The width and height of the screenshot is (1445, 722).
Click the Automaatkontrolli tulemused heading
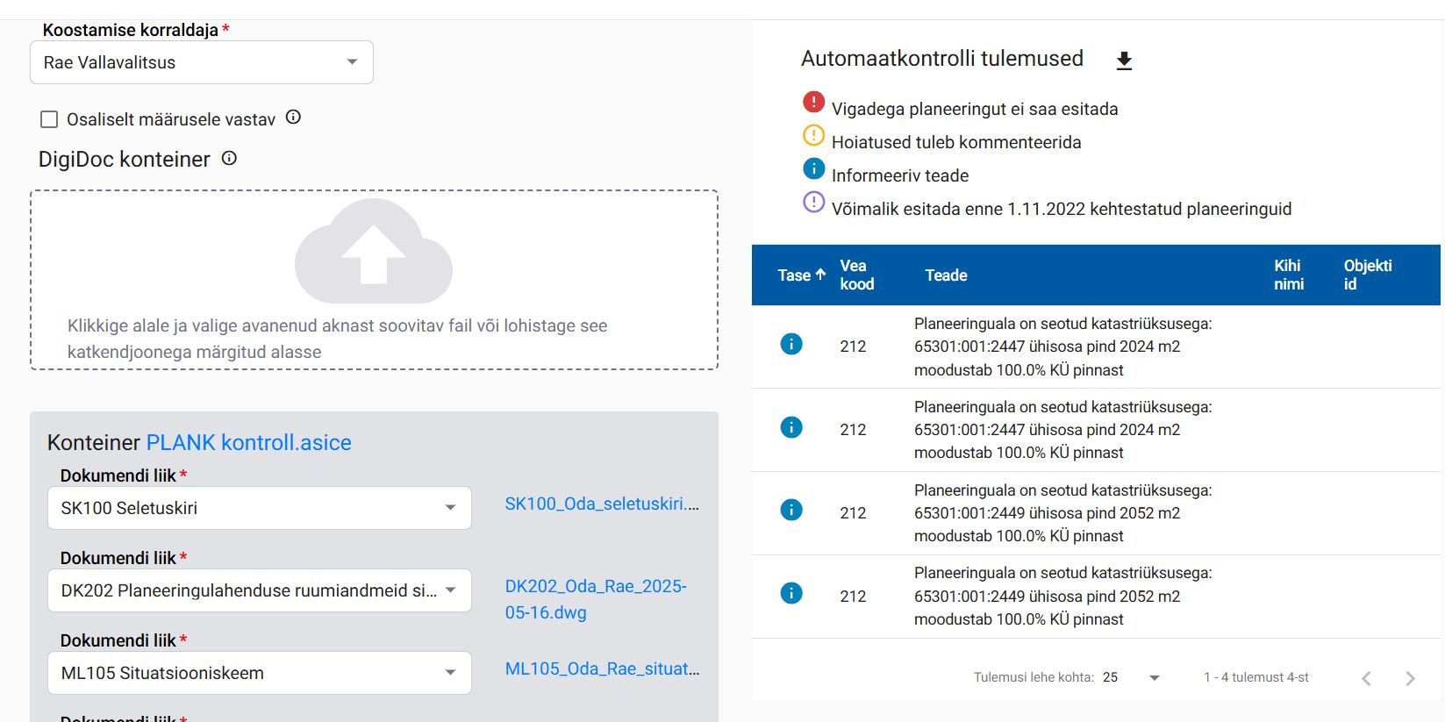tap(942, 59)
